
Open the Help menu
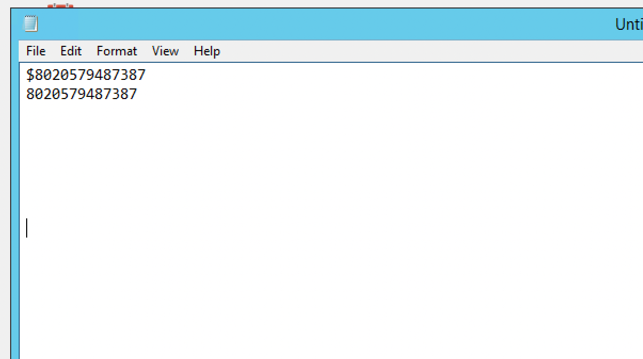[207, 51]
